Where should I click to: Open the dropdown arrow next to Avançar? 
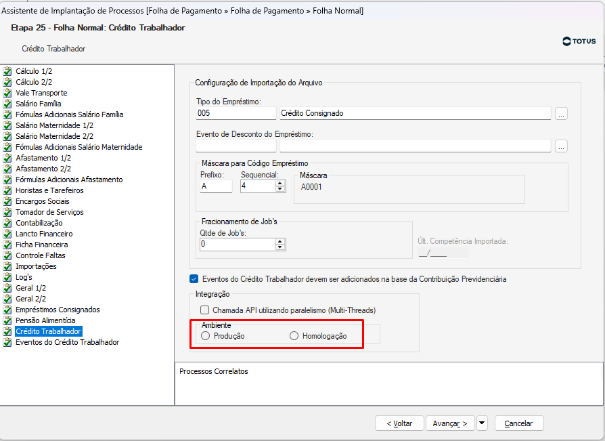click(x=482, y=423)
